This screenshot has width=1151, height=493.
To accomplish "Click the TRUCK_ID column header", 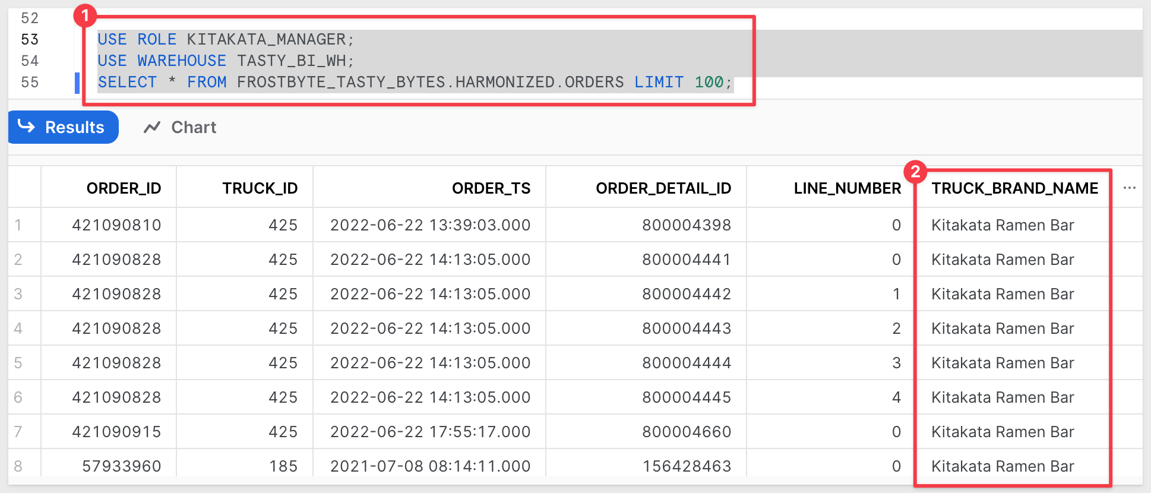I will point(260,188).
